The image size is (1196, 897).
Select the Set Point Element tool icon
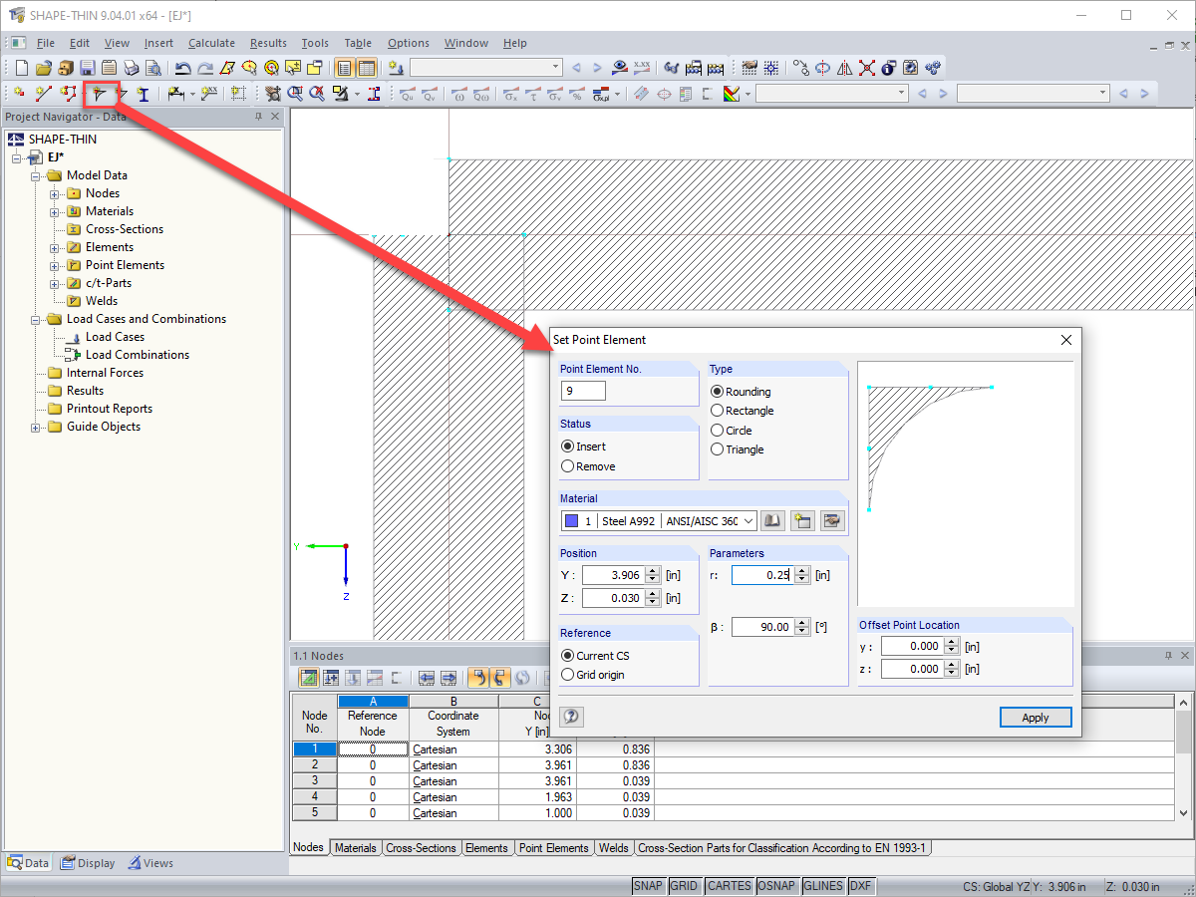pos(99,94)
